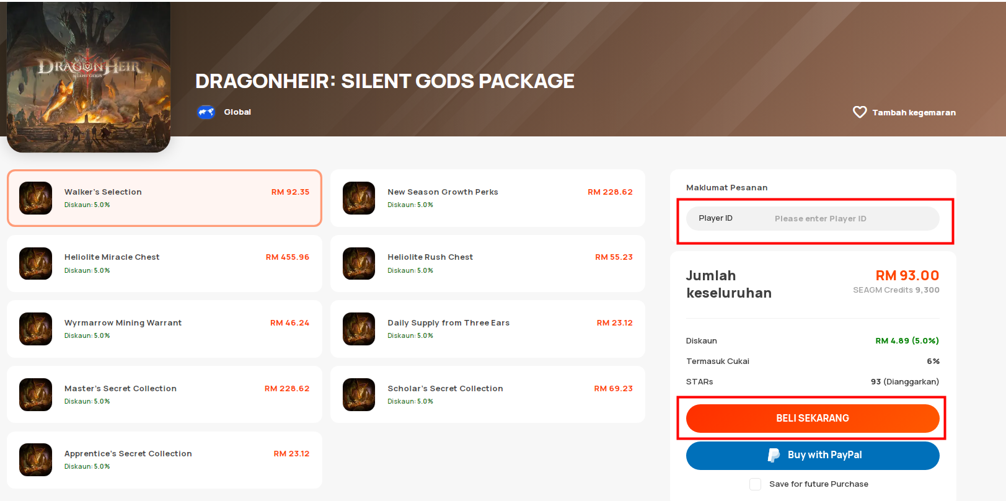Screen dimensions: 1006x501
Task: Choose the Heliolite Rush Chest option
Action: coord(488,264)
